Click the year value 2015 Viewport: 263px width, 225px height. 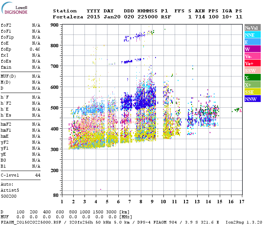point(93,17)
